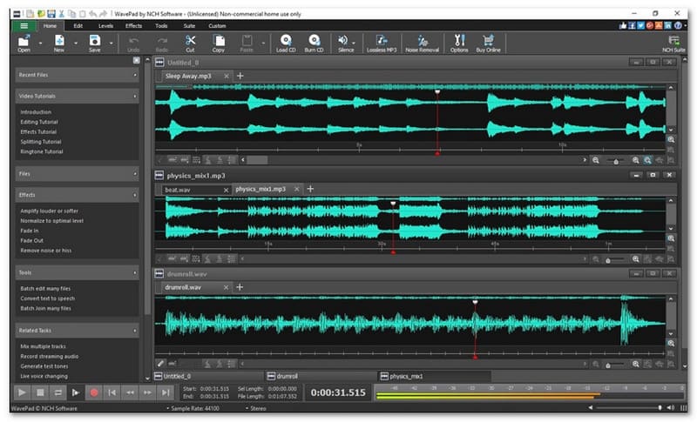Screen dimensions: 697x422
Task: Save the project with the Save icon
Action: click(95, 43)
